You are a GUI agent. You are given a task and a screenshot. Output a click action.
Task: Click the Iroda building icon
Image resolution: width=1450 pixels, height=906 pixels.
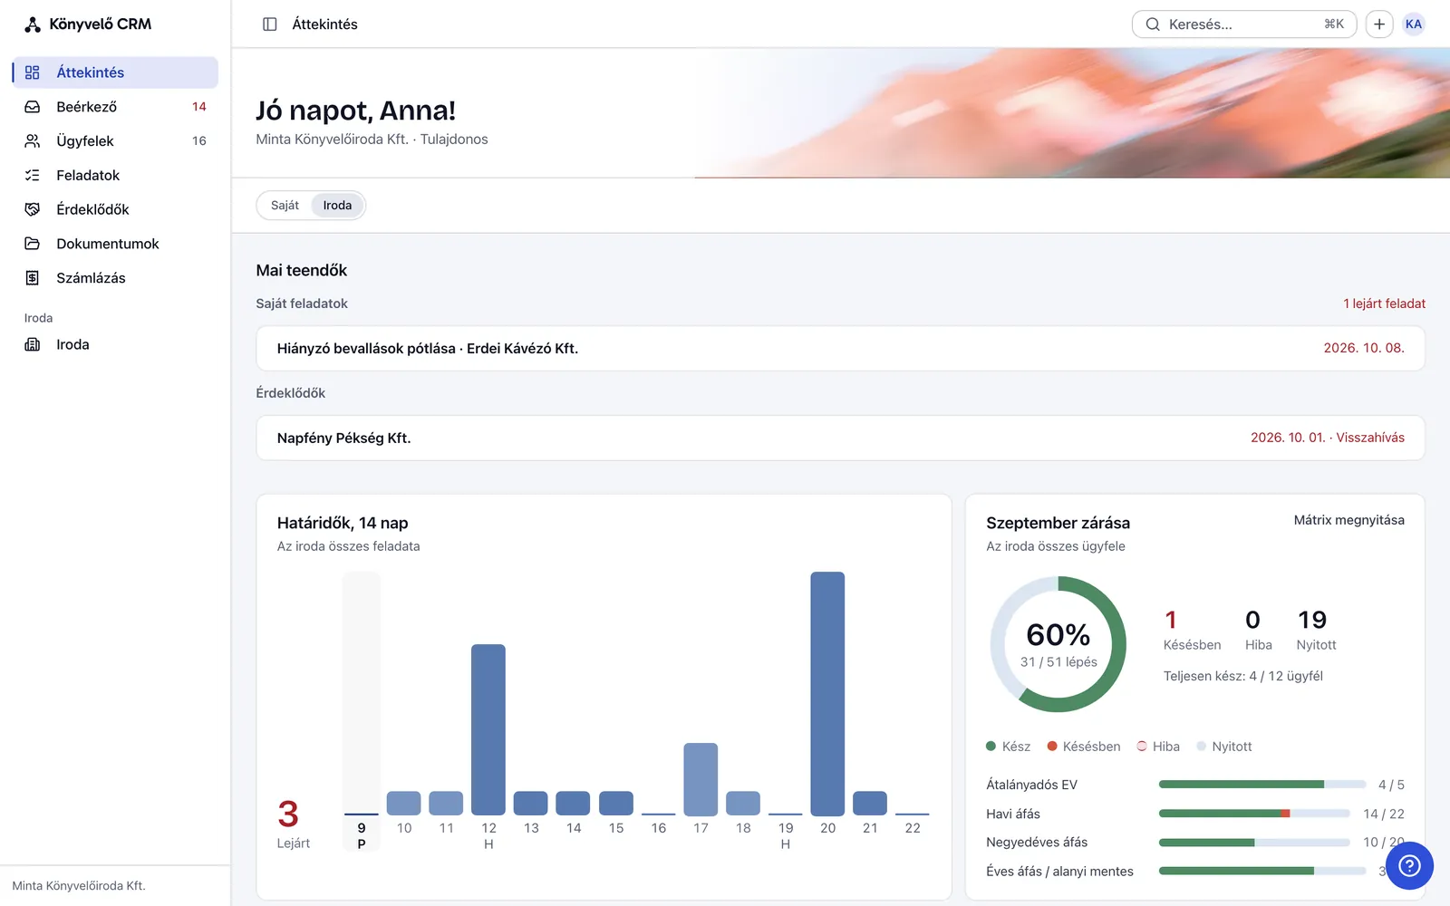pyautogui.click(x=33, y=344)
